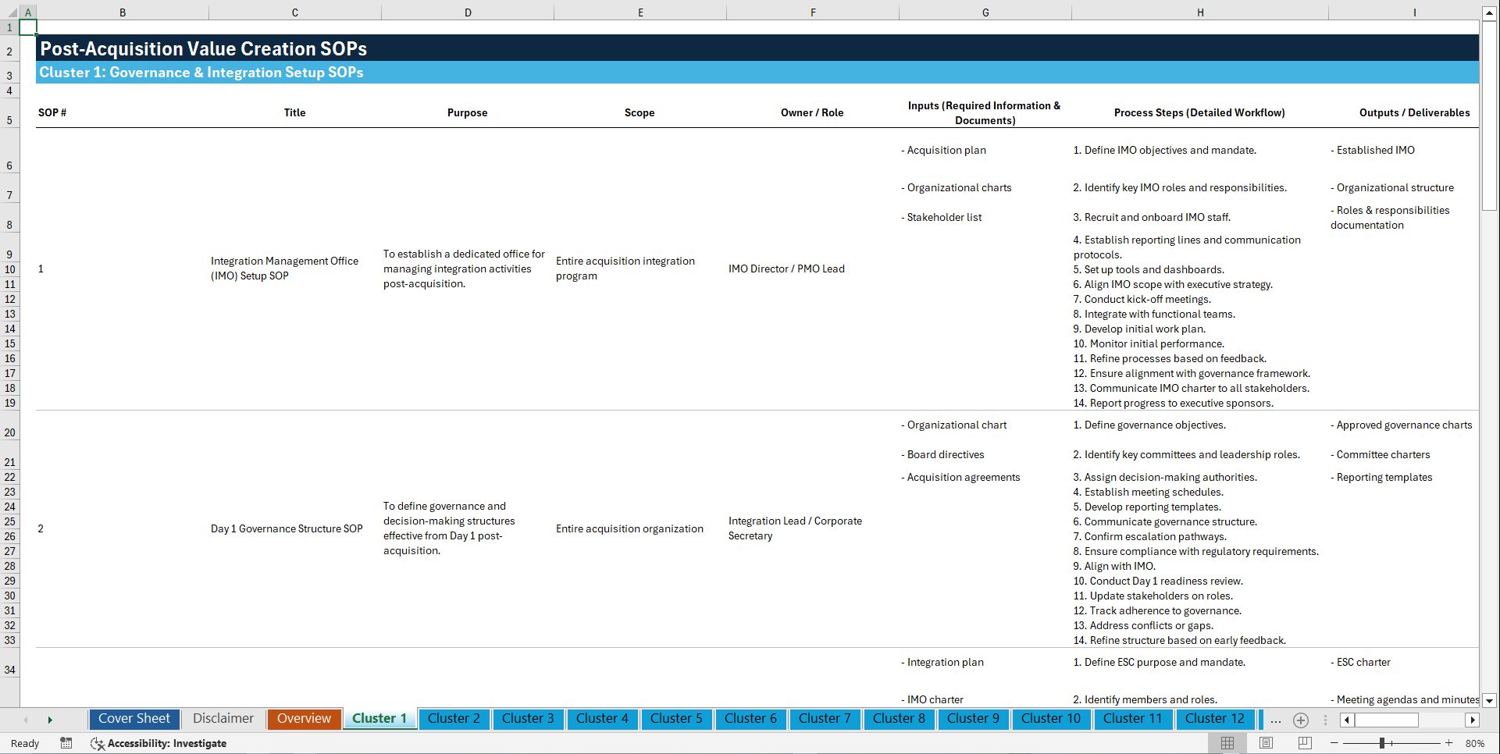Add a new worksheet with plus icon

1301,720
